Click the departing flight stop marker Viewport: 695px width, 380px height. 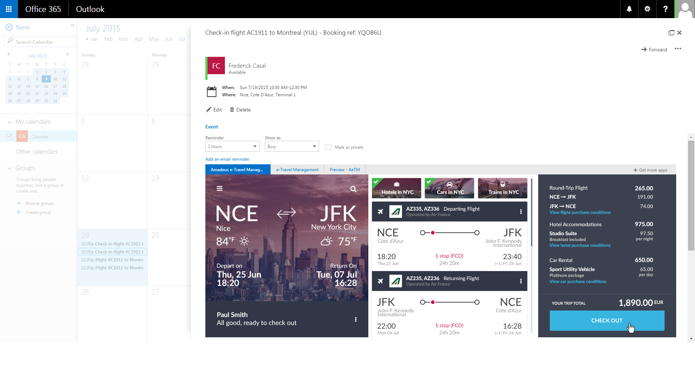pyautogui.click(x=433, y=233)
